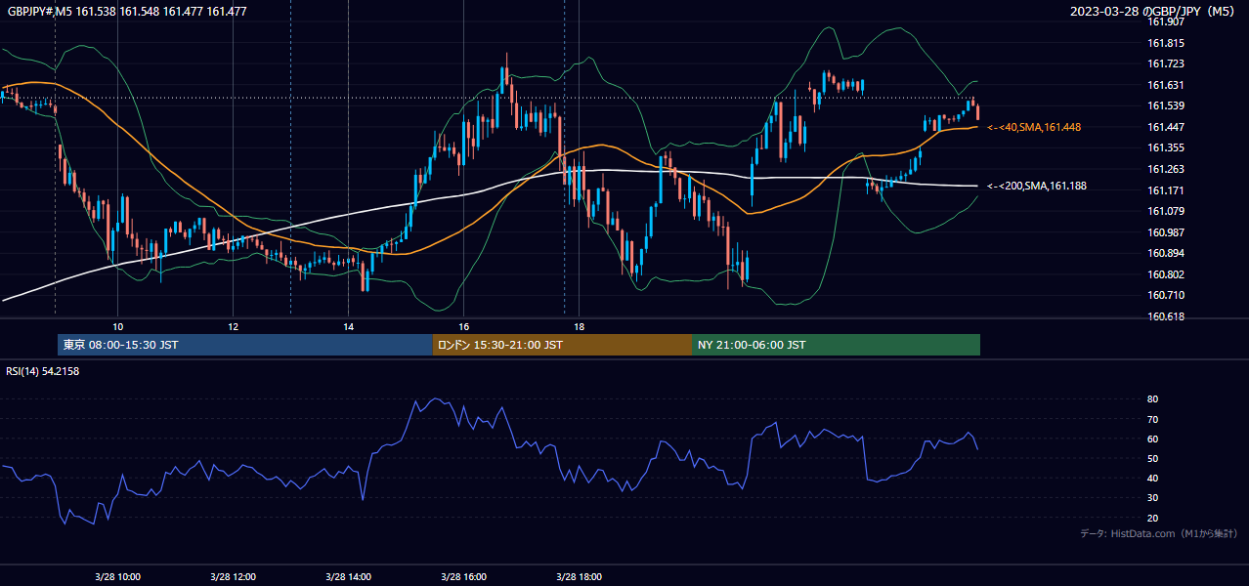Click RSI scale value 80
Screen dimensions: 1249x586
(1152, 399)
